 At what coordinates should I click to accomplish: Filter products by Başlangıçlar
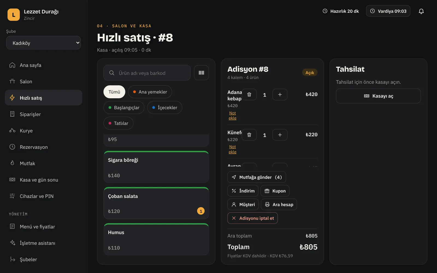coord(124,108)
